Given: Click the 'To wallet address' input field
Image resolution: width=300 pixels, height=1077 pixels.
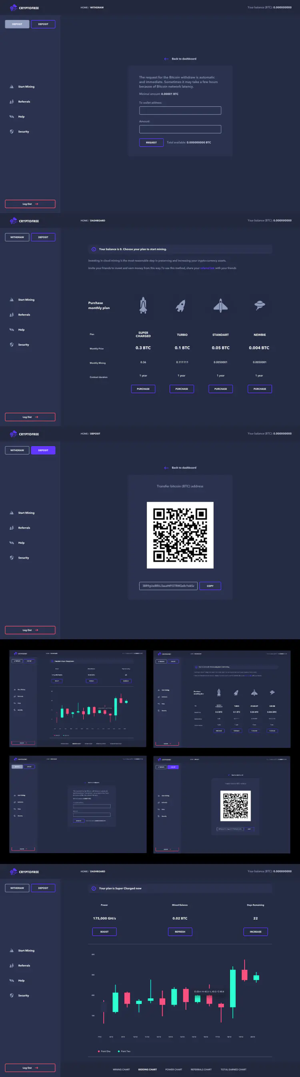Looking at the screenshot, I should tap(180, 110).
